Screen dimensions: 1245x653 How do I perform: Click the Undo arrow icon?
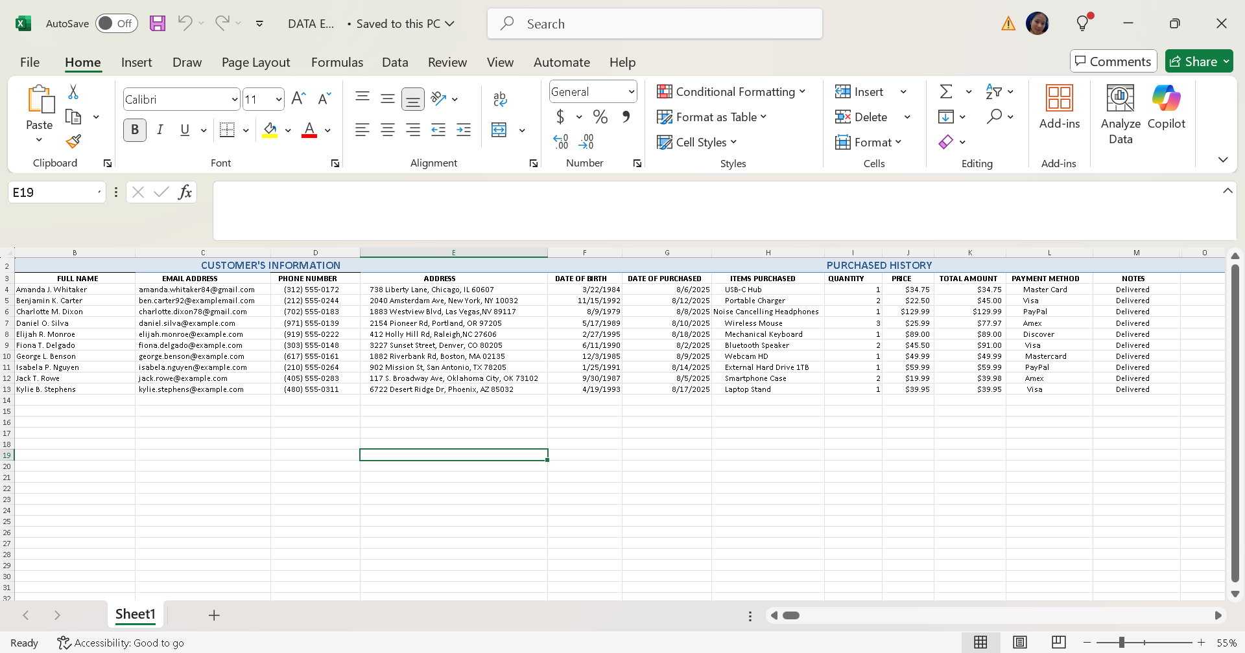[185, 23]
